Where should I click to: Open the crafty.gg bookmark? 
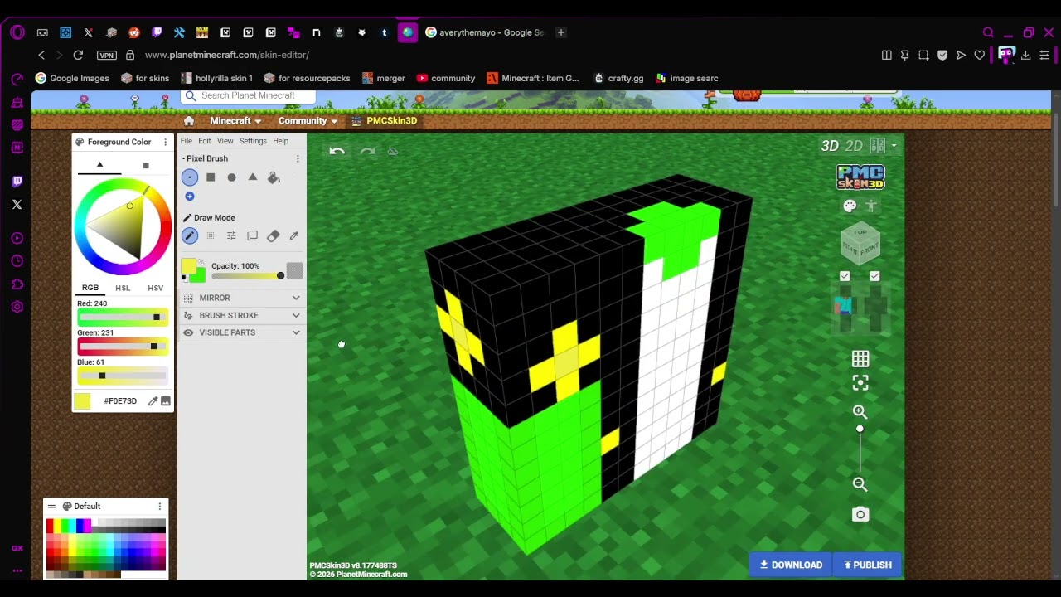pos(618,78)
